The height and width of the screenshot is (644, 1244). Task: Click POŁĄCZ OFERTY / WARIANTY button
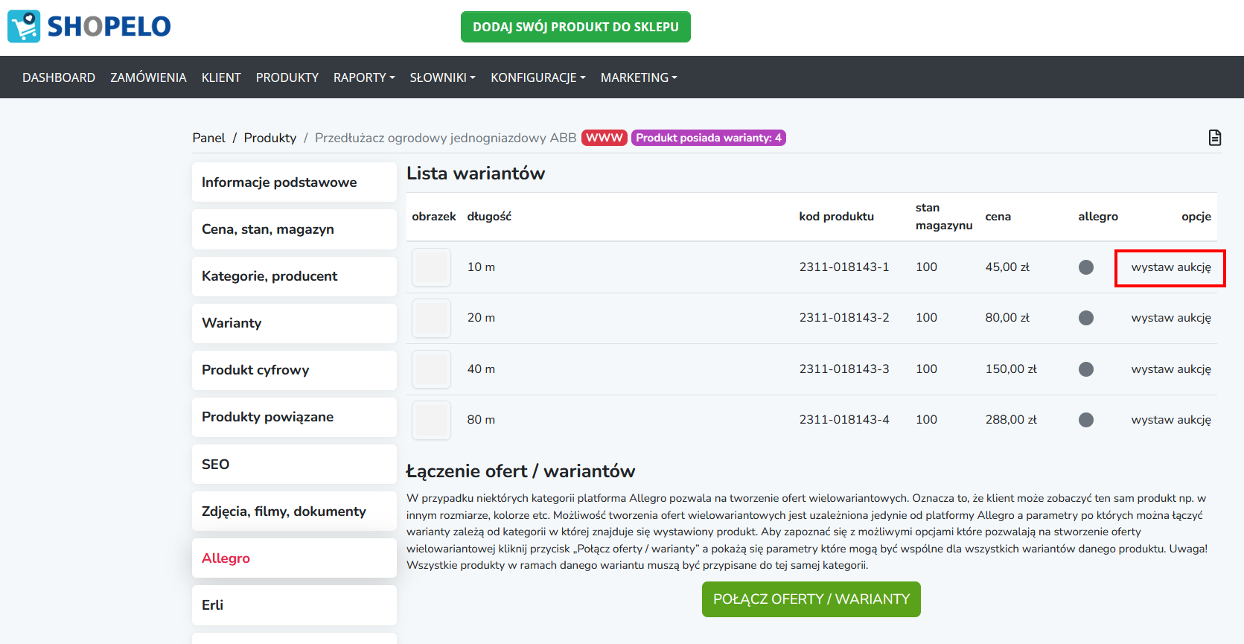pyautogui.click(x=811, y=599)
